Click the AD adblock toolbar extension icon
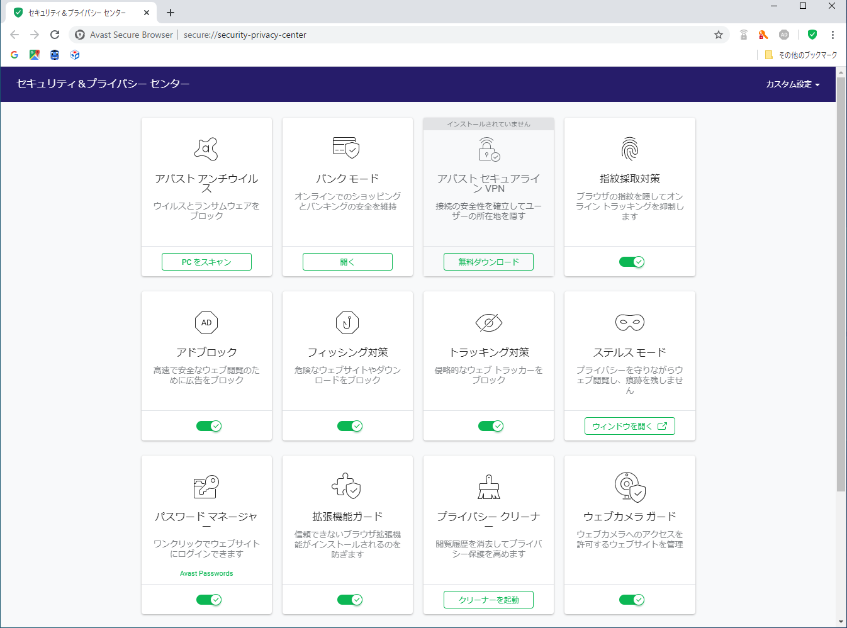This screenshot has width=847, height=628. [784, 35]
